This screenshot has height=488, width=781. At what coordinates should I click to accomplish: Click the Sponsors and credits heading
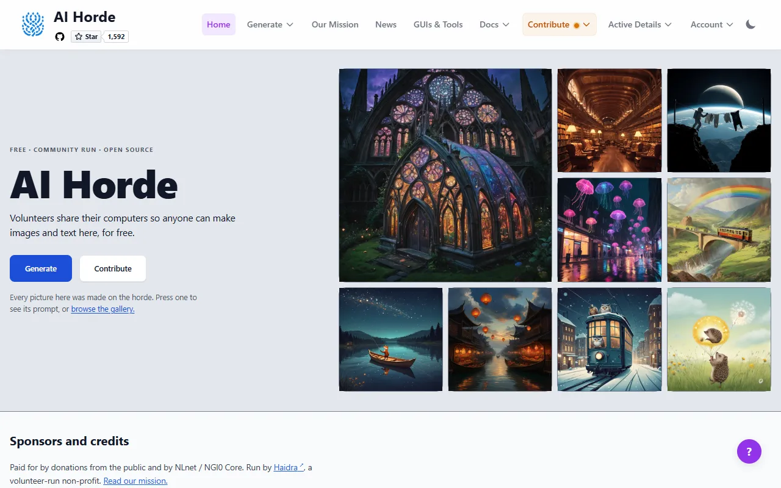point(70,441)
